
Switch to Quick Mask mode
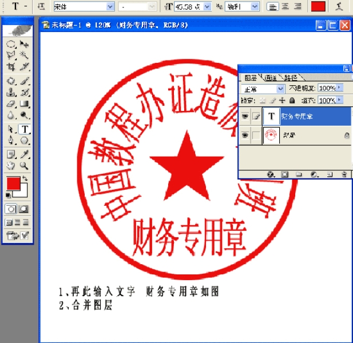(x=23, y=209)
